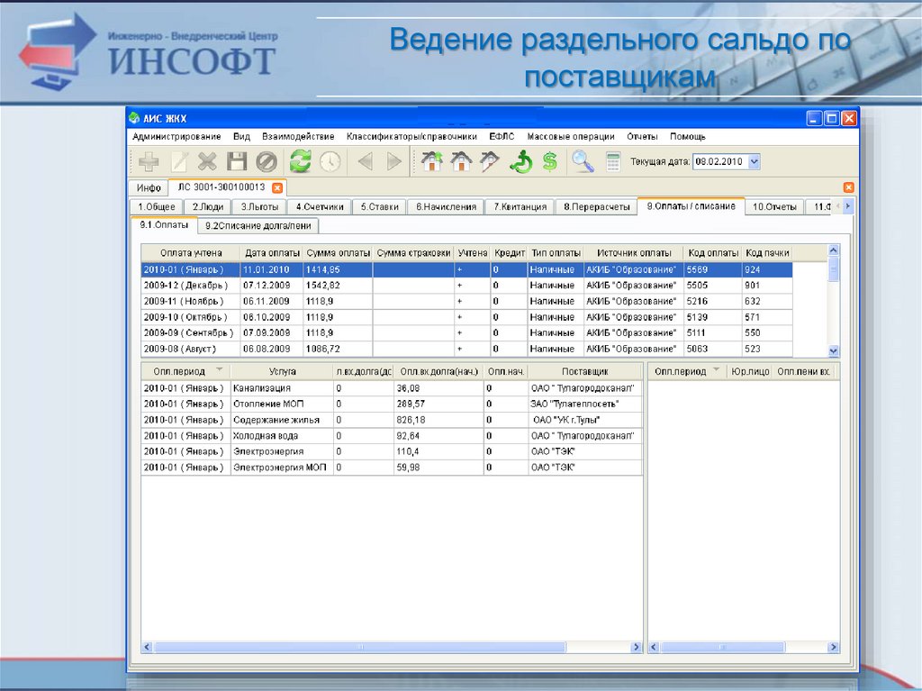Image resolution: width=922 pixels, height=691 pixels.
Task: Click the green dollar sign icon
Action: [550, 161]
